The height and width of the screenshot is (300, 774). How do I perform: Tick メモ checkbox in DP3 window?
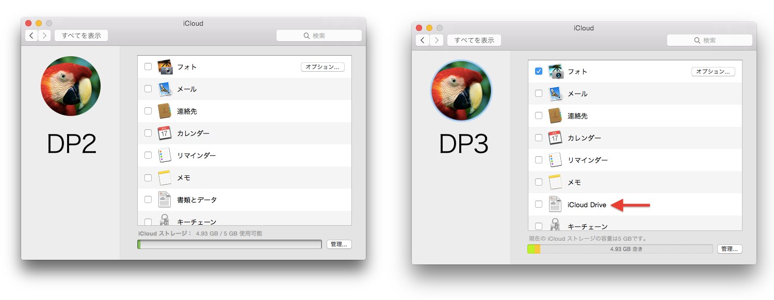click(539, 182)
